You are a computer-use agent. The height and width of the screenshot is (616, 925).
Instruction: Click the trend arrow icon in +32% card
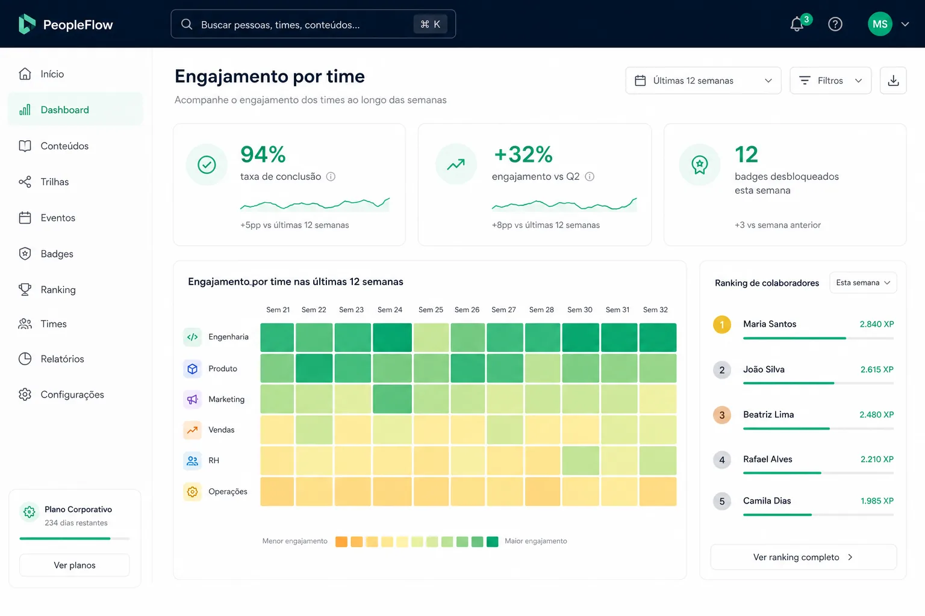(x=456, y=164)
